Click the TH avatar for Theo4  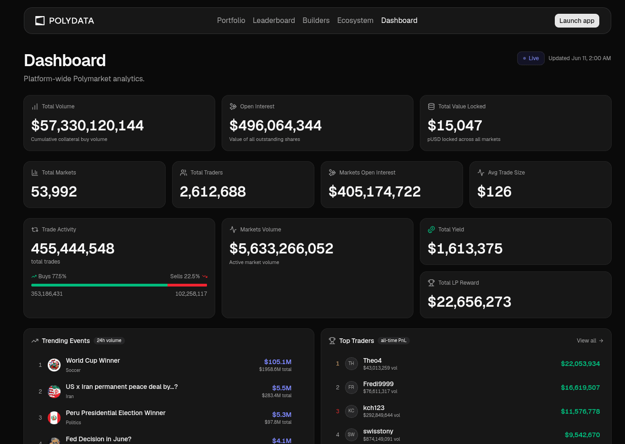click(x=351, y=364)
